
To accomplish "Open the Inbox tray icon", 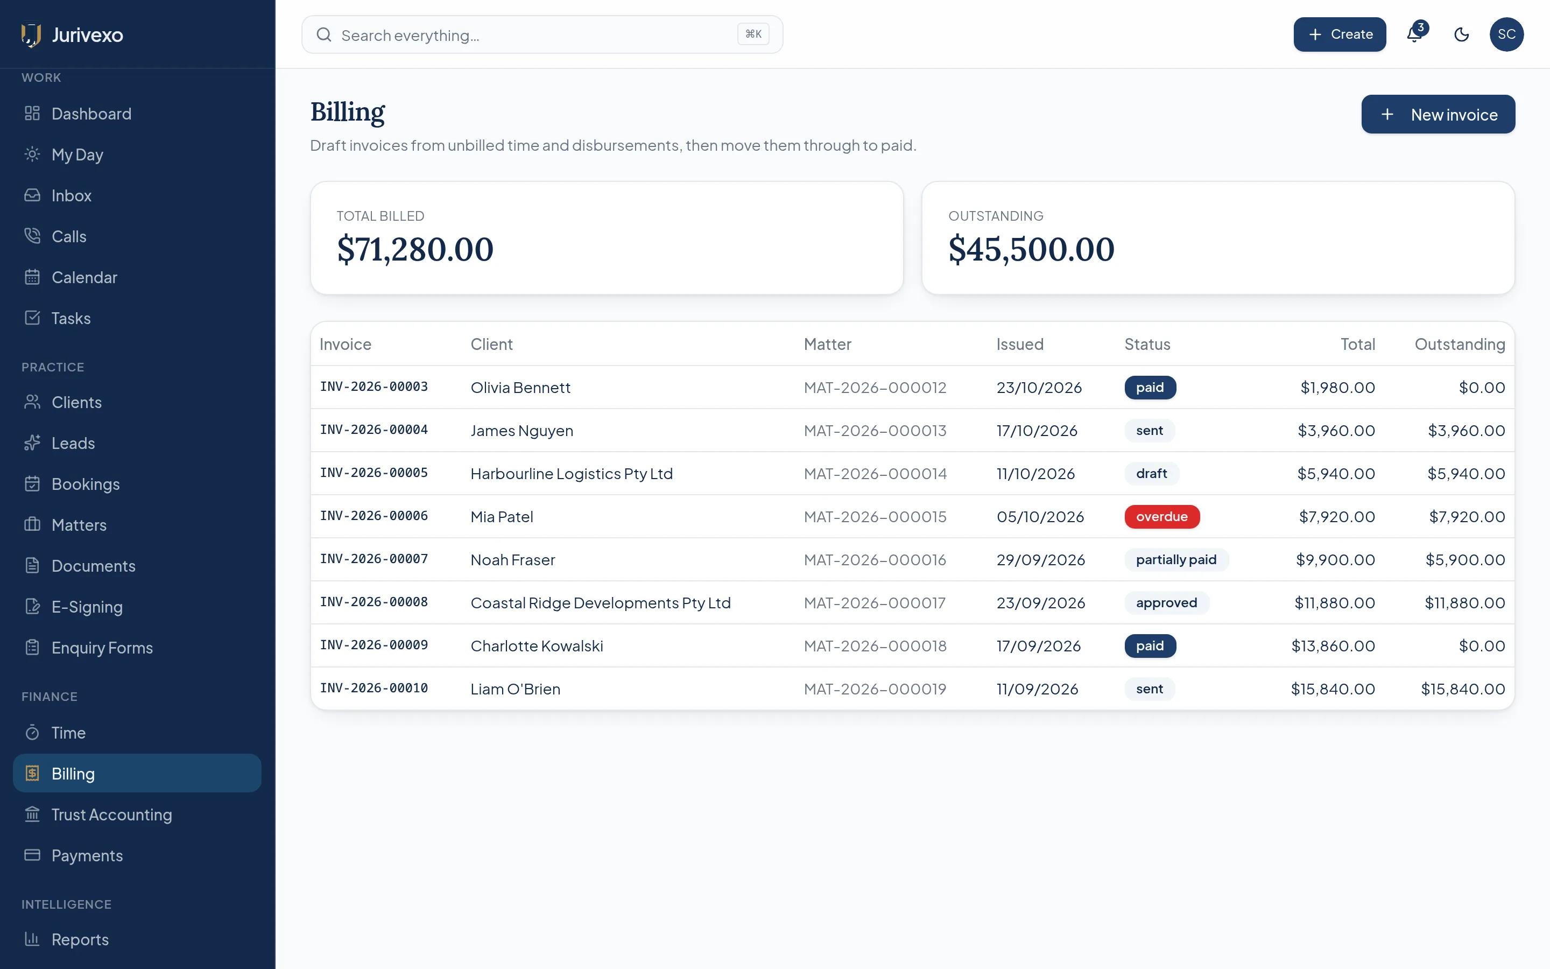I will click(x=32, y=195).
